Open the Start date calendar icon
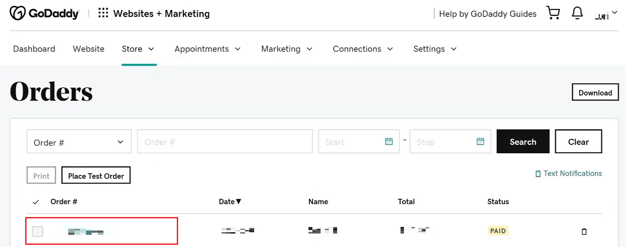Image resolution: width=626 pixels, height=247 pixels. pos(389,142)
